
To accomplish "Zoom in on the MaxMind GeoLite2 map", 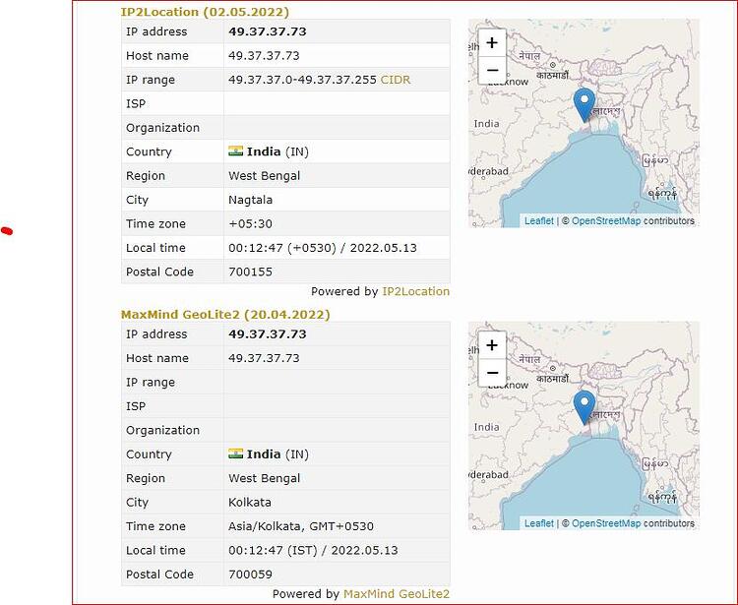I will (492, 345).
